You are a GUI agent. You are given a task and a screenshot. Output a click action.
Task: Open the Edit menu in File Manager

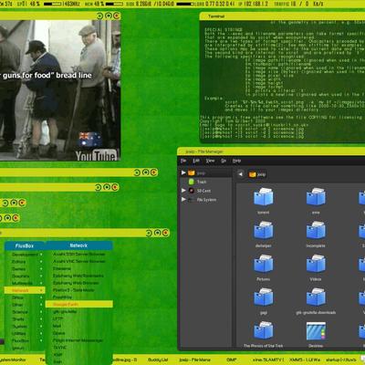pyautogui.click(x=196, y=161)
